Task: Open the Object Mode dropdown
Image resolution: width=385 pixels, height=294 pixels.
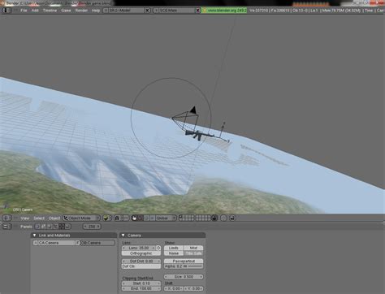Action: [x=81, y=218]
